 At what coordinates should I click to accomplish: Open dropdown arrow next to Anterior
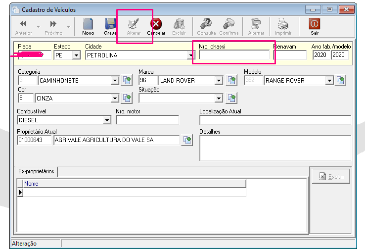point(39,27)
